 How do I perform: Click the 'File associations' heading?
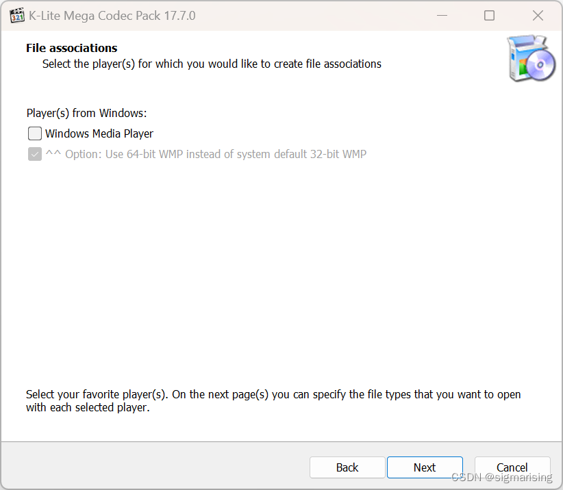coord(71,48)
